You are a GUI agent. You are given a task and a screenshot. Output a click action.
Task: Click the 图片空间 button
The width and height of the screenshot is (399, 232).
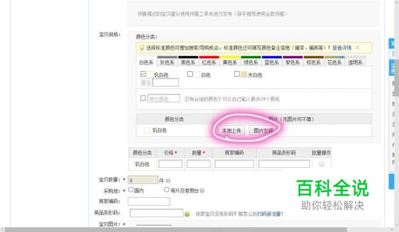tap(263, 131)
